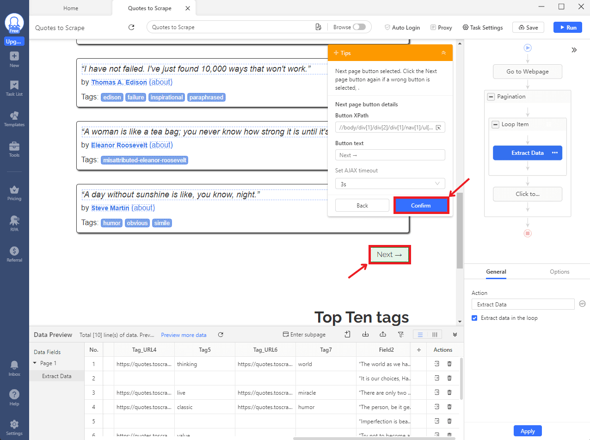Delete row 1 using trash icon

point(449,364)
